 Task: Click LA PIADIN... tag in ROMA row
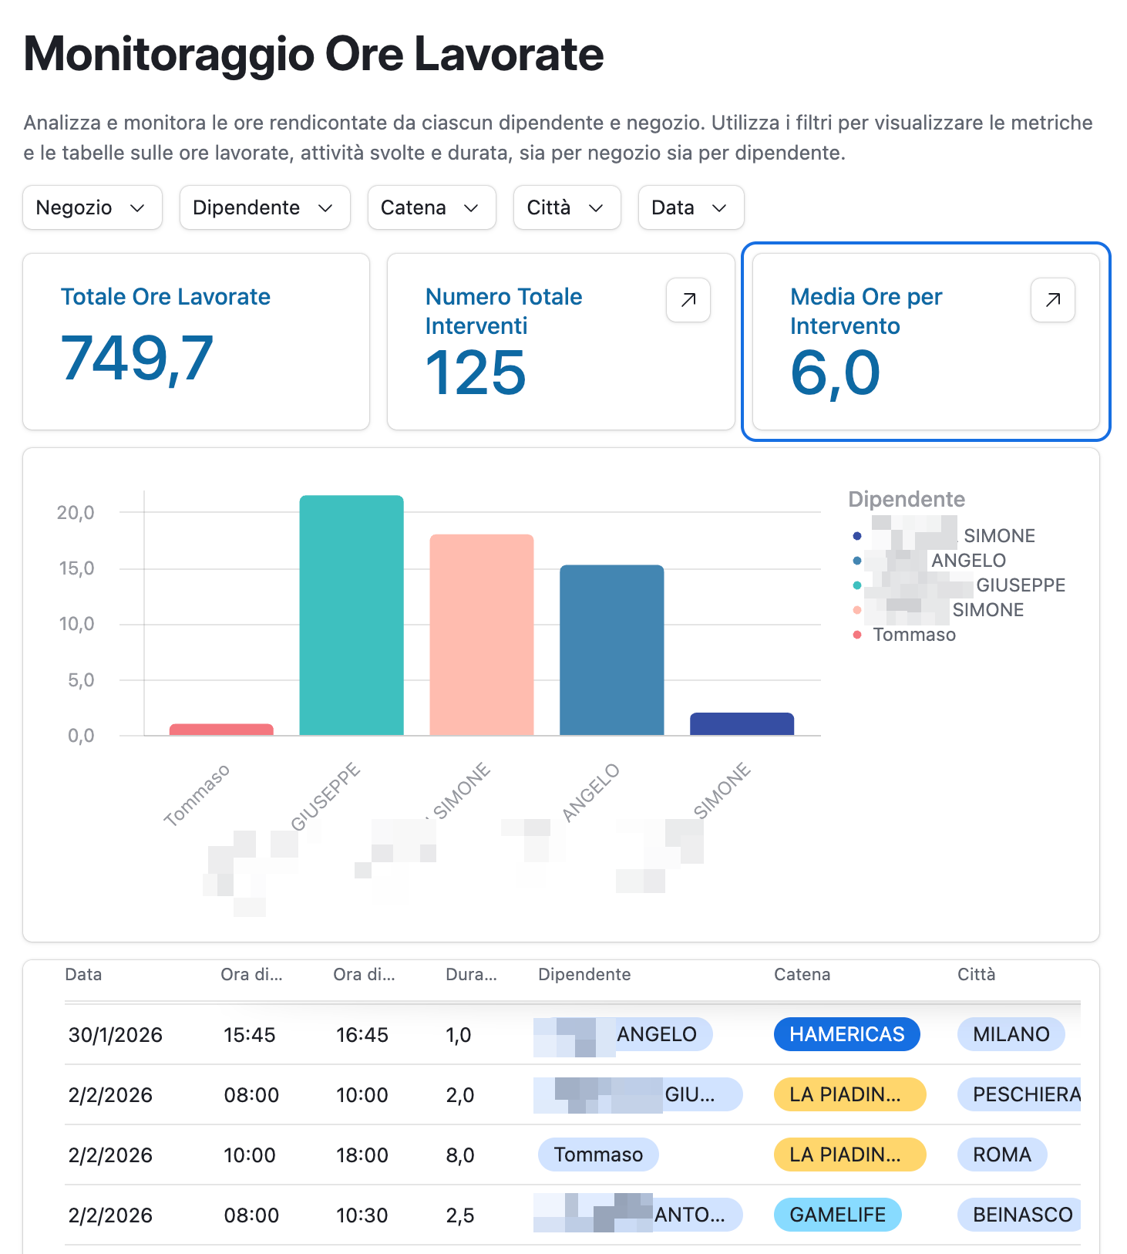point(849,1155)
